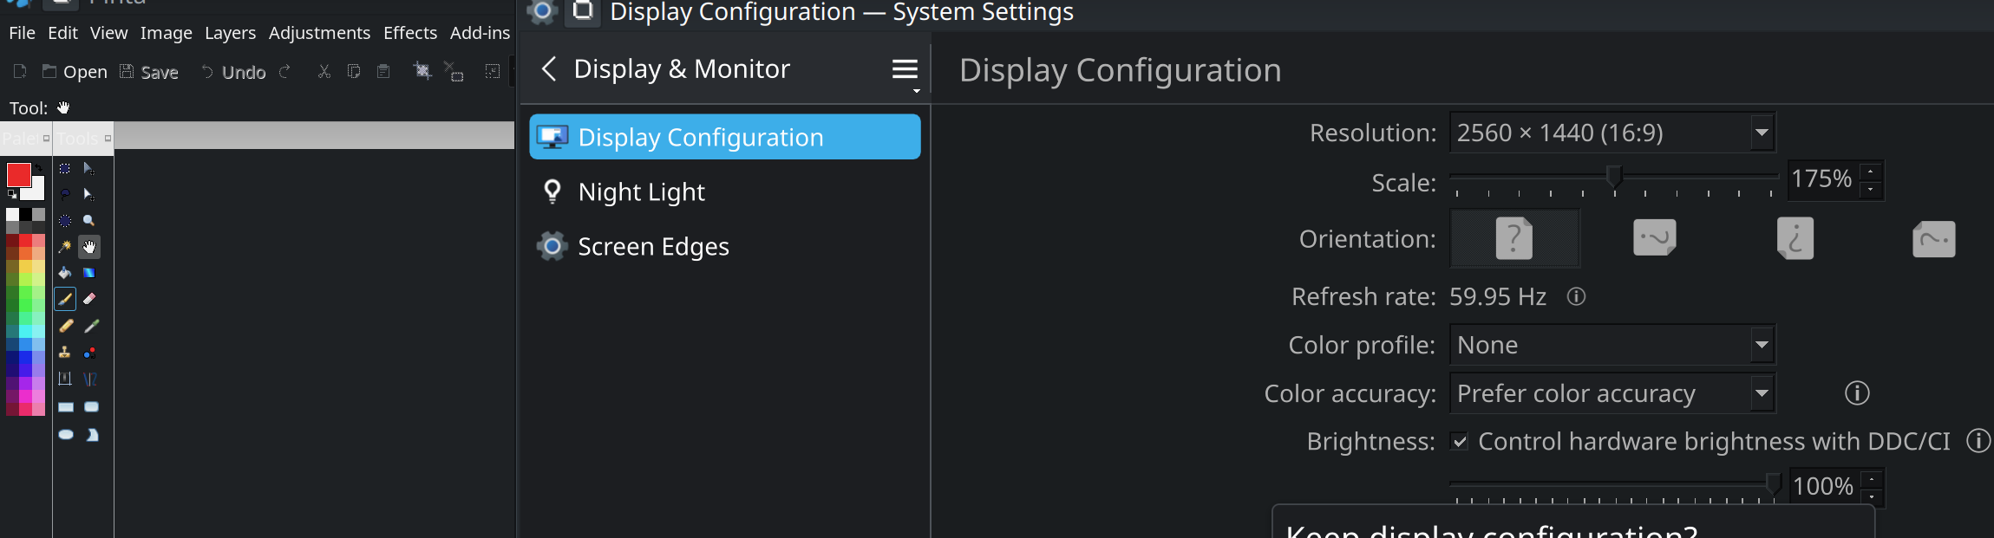Click the New image icon in Pinta toolbar

tap(20, 71)
